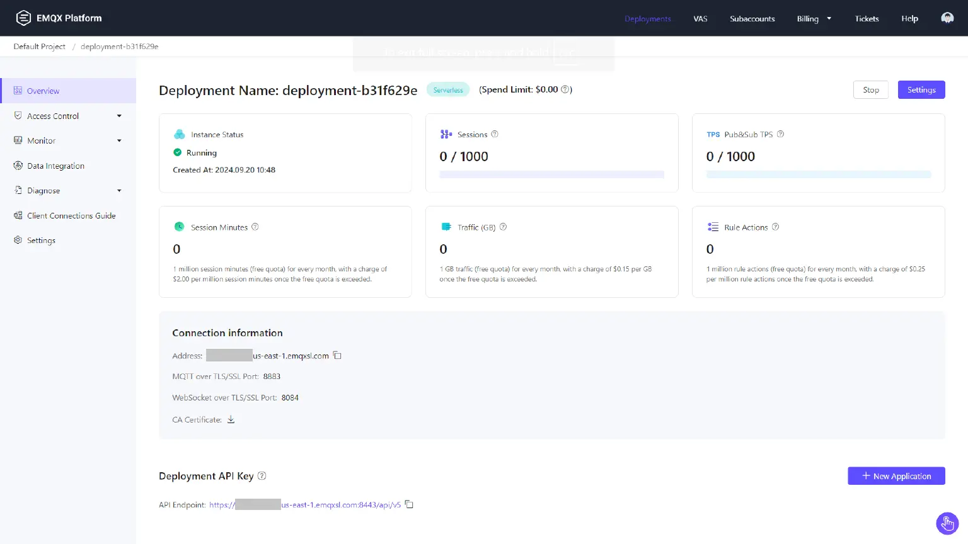968x544 pixels.
Task: Open the API Endpoint link
Action: pos(305,504)
